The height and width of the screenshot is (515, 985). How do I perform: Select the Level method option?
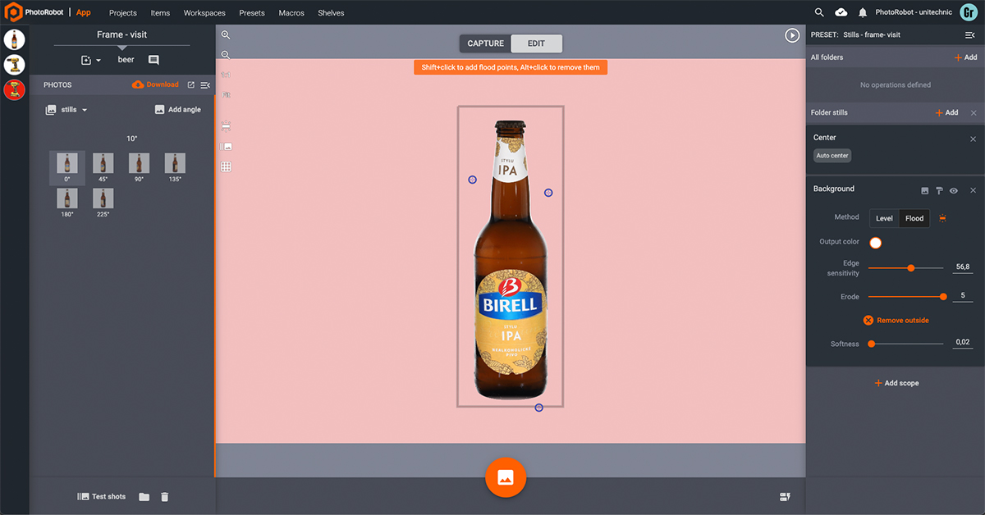884,218
